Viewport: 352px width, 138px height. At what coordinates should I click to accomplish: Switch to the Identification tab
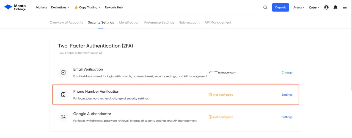129,23
